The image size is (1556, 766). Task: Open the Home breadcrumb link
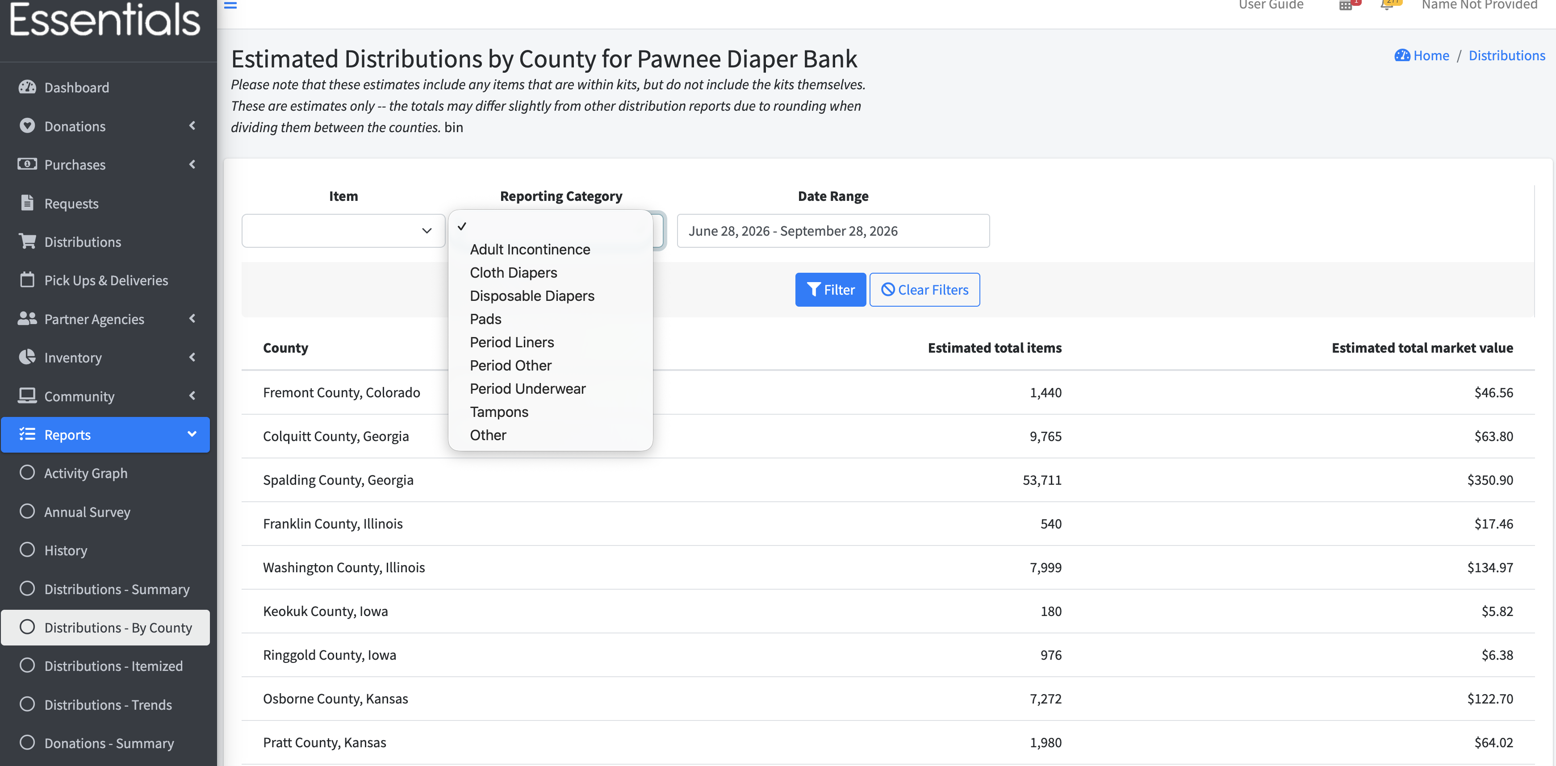pyautogui.click(x=1421, y=55)
